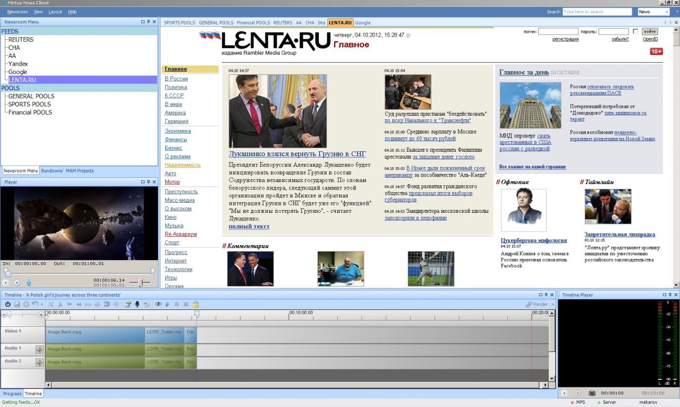The image size is (680, 407).
Task: Click the timeline zoom-in plus button
Action: point(41,315)
